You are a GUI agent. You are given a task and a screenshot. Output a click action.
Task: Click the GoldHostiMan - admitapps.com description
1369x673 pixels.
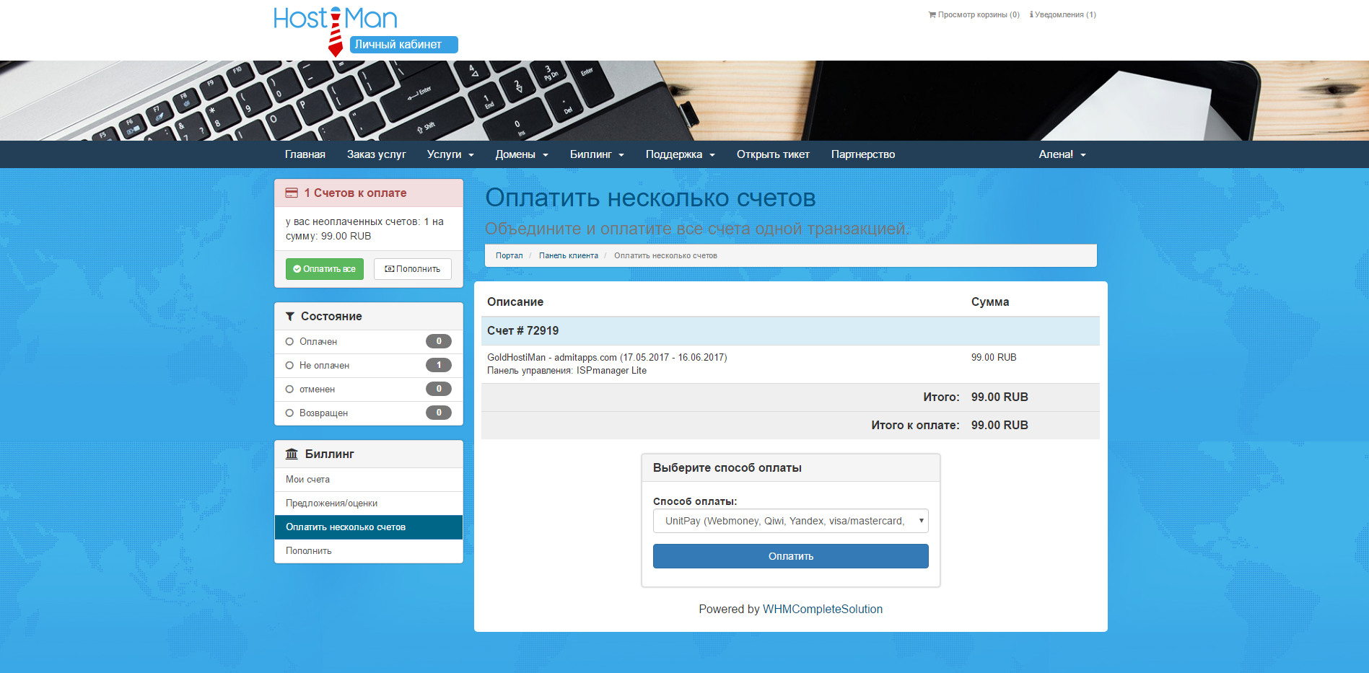click(x=607, y=358)
